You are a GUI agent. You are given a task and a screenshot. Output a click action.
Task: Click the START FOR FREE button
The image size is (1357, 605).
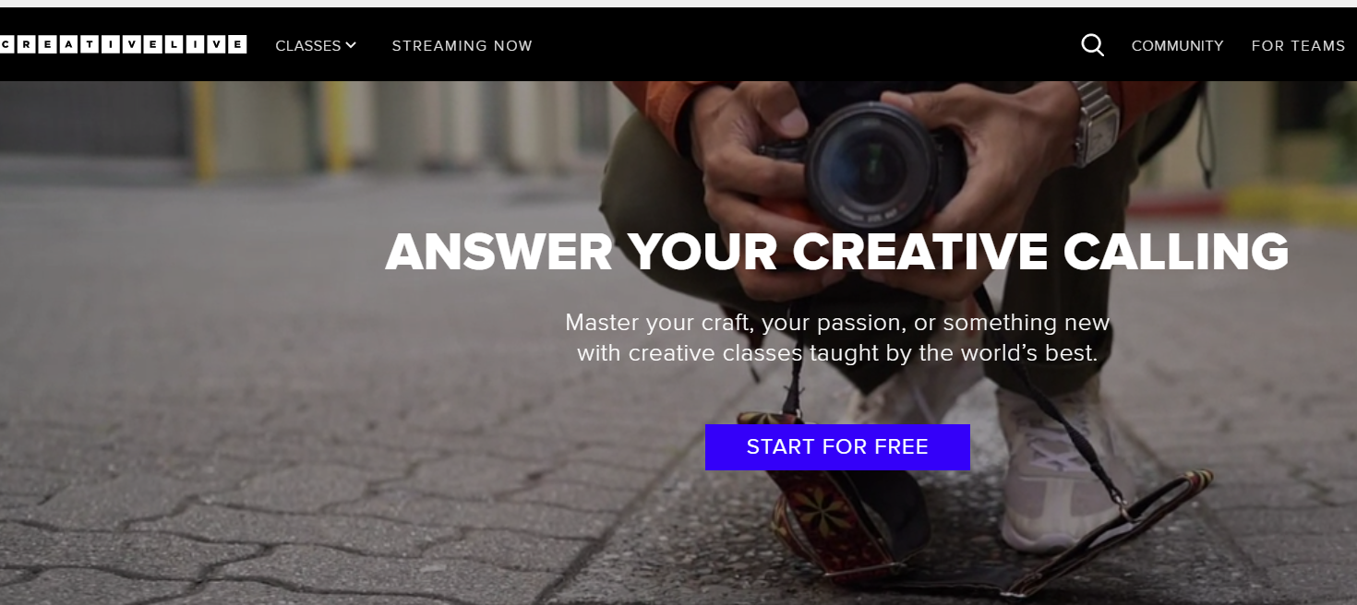(x=837, y=447)
